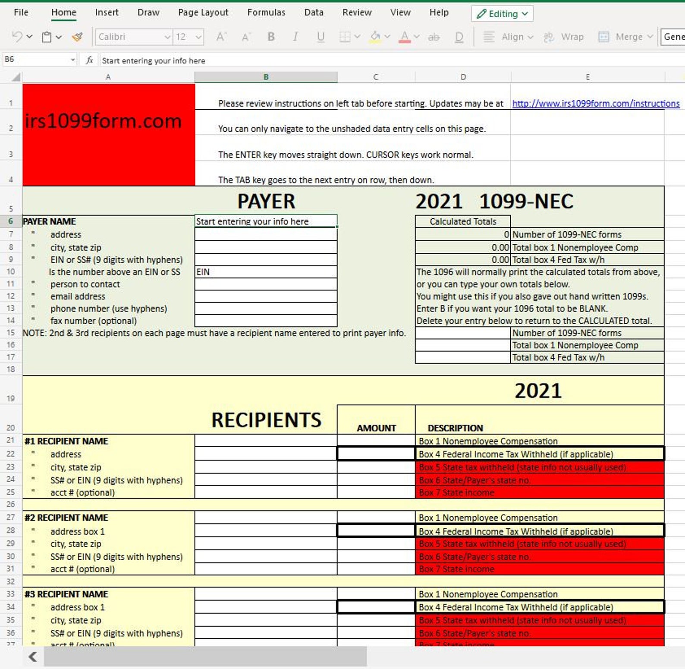Select column B header
This screenshot has width=685, height=669.
266,77
